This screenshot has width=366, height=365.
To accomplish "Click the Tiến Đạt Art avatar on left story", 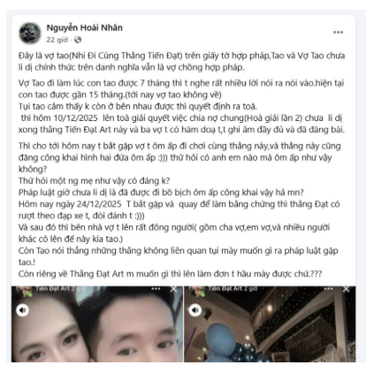I will (x=24, y=291).
